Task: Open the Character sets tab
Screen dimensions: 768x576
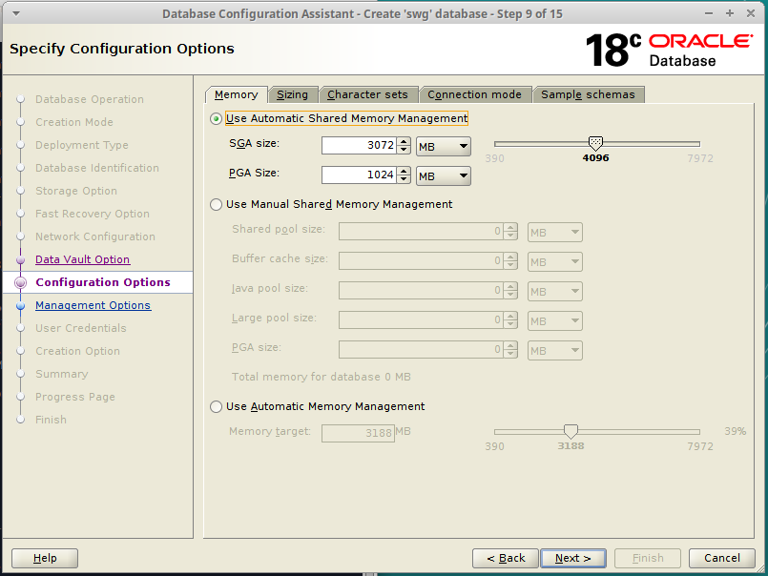Action: pos(368,94)
